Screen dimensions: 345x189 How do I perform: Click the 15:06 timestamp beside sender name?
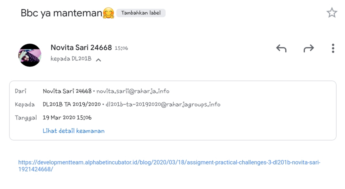pyautogui.click(x=121, y=48)
